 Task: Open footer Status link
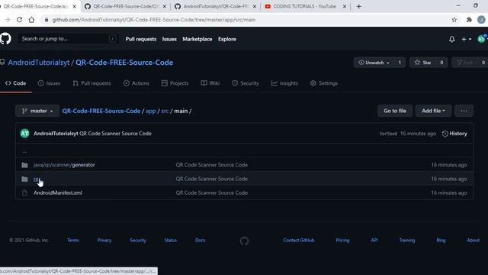pyautogui.click(x=171, y=241)
